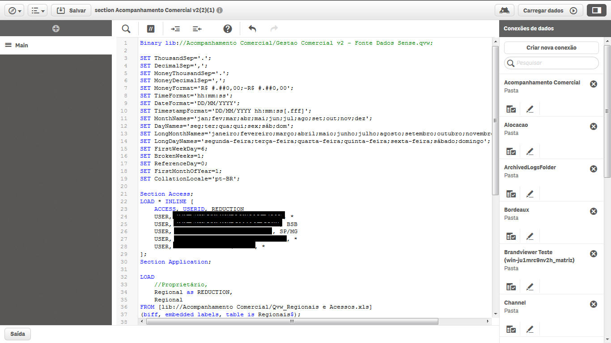Edit Acompanhamento Comercial connection
Viewport: 611px width, 343px height.
coord(530,109)
